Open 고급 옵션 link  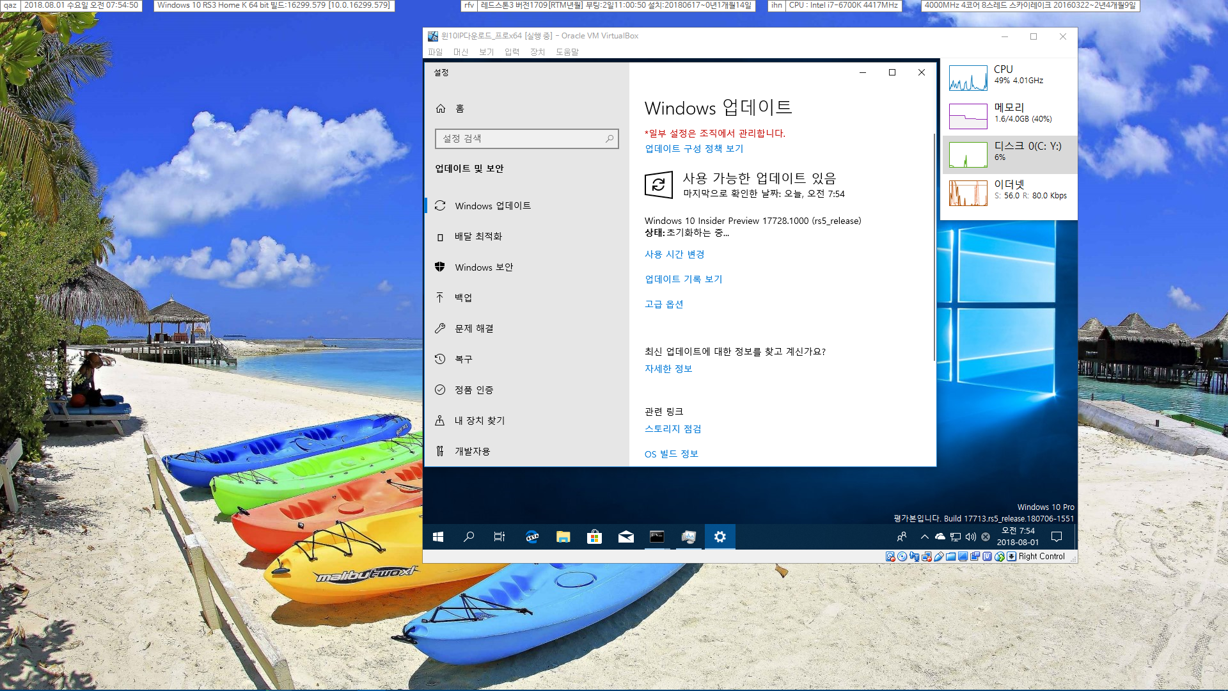click(664, 304)
